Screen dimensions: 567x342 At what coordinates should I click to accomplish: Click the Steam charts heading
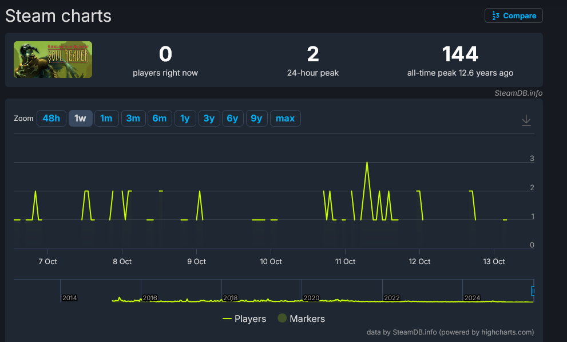click(58, 16)
